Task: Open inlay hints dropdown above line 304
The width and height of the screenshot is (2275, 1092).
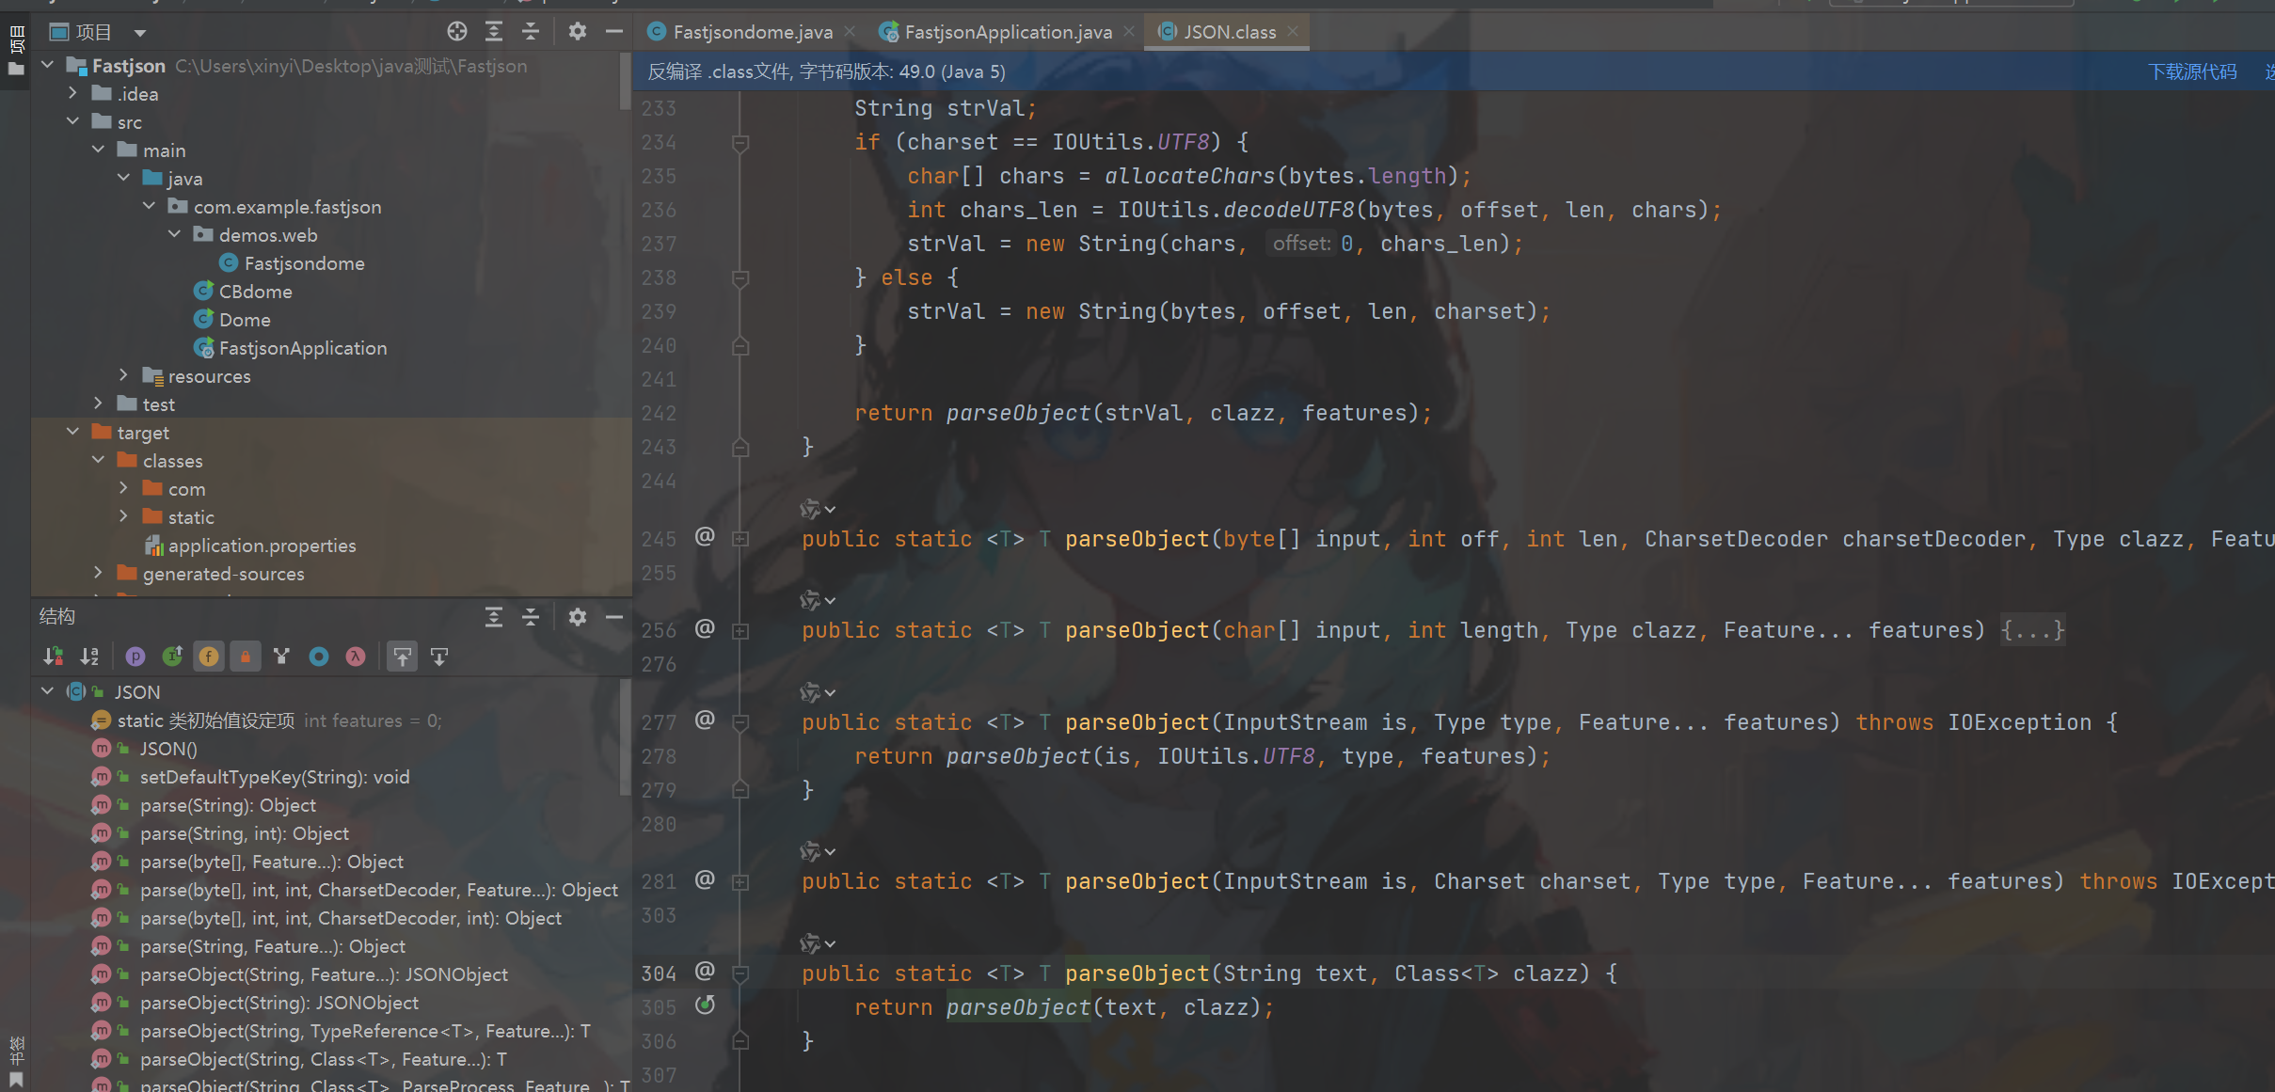Action: (818, 943)
